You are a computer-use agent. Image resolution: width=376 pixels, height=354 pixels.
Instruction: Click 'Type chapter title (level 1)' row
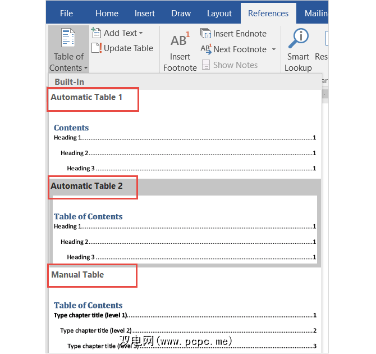click(185, 315)
